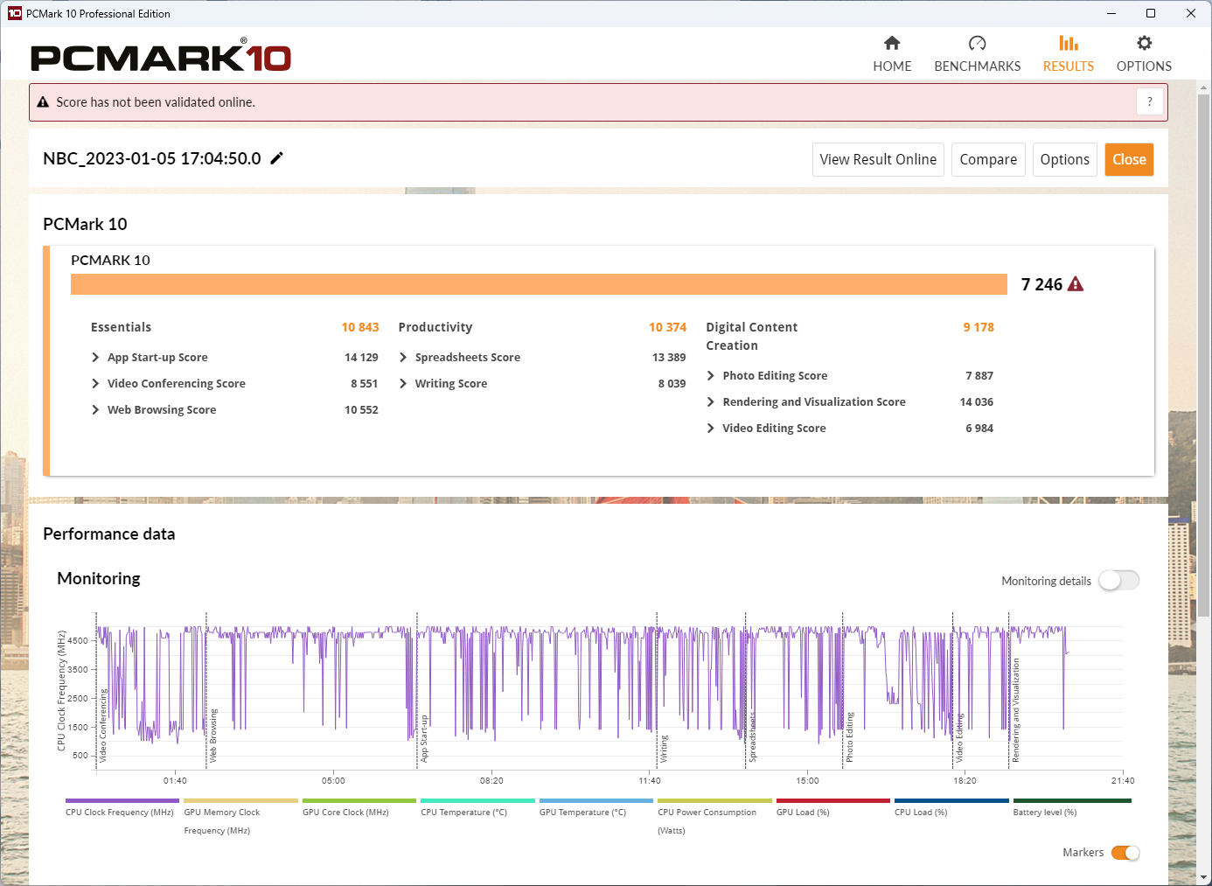Click the orange Close button

tap(1129, 159)
